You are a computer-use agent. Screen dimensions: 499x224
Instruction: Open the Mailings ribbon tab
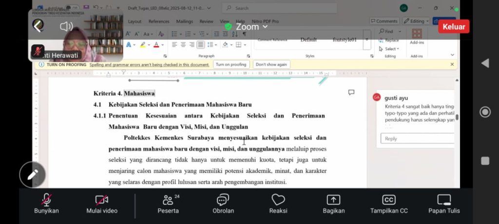coord(185,21)
